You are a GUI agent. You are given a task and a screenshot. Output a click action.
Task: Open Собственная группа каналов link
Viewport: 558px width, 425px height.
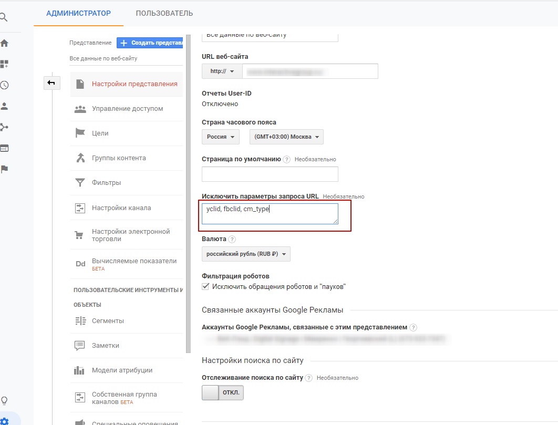(125, 398)
